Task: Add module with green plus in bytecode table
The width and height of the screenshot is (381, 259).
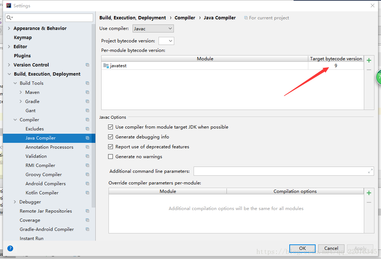Action: pyautogui.click(x=369, y=60)
